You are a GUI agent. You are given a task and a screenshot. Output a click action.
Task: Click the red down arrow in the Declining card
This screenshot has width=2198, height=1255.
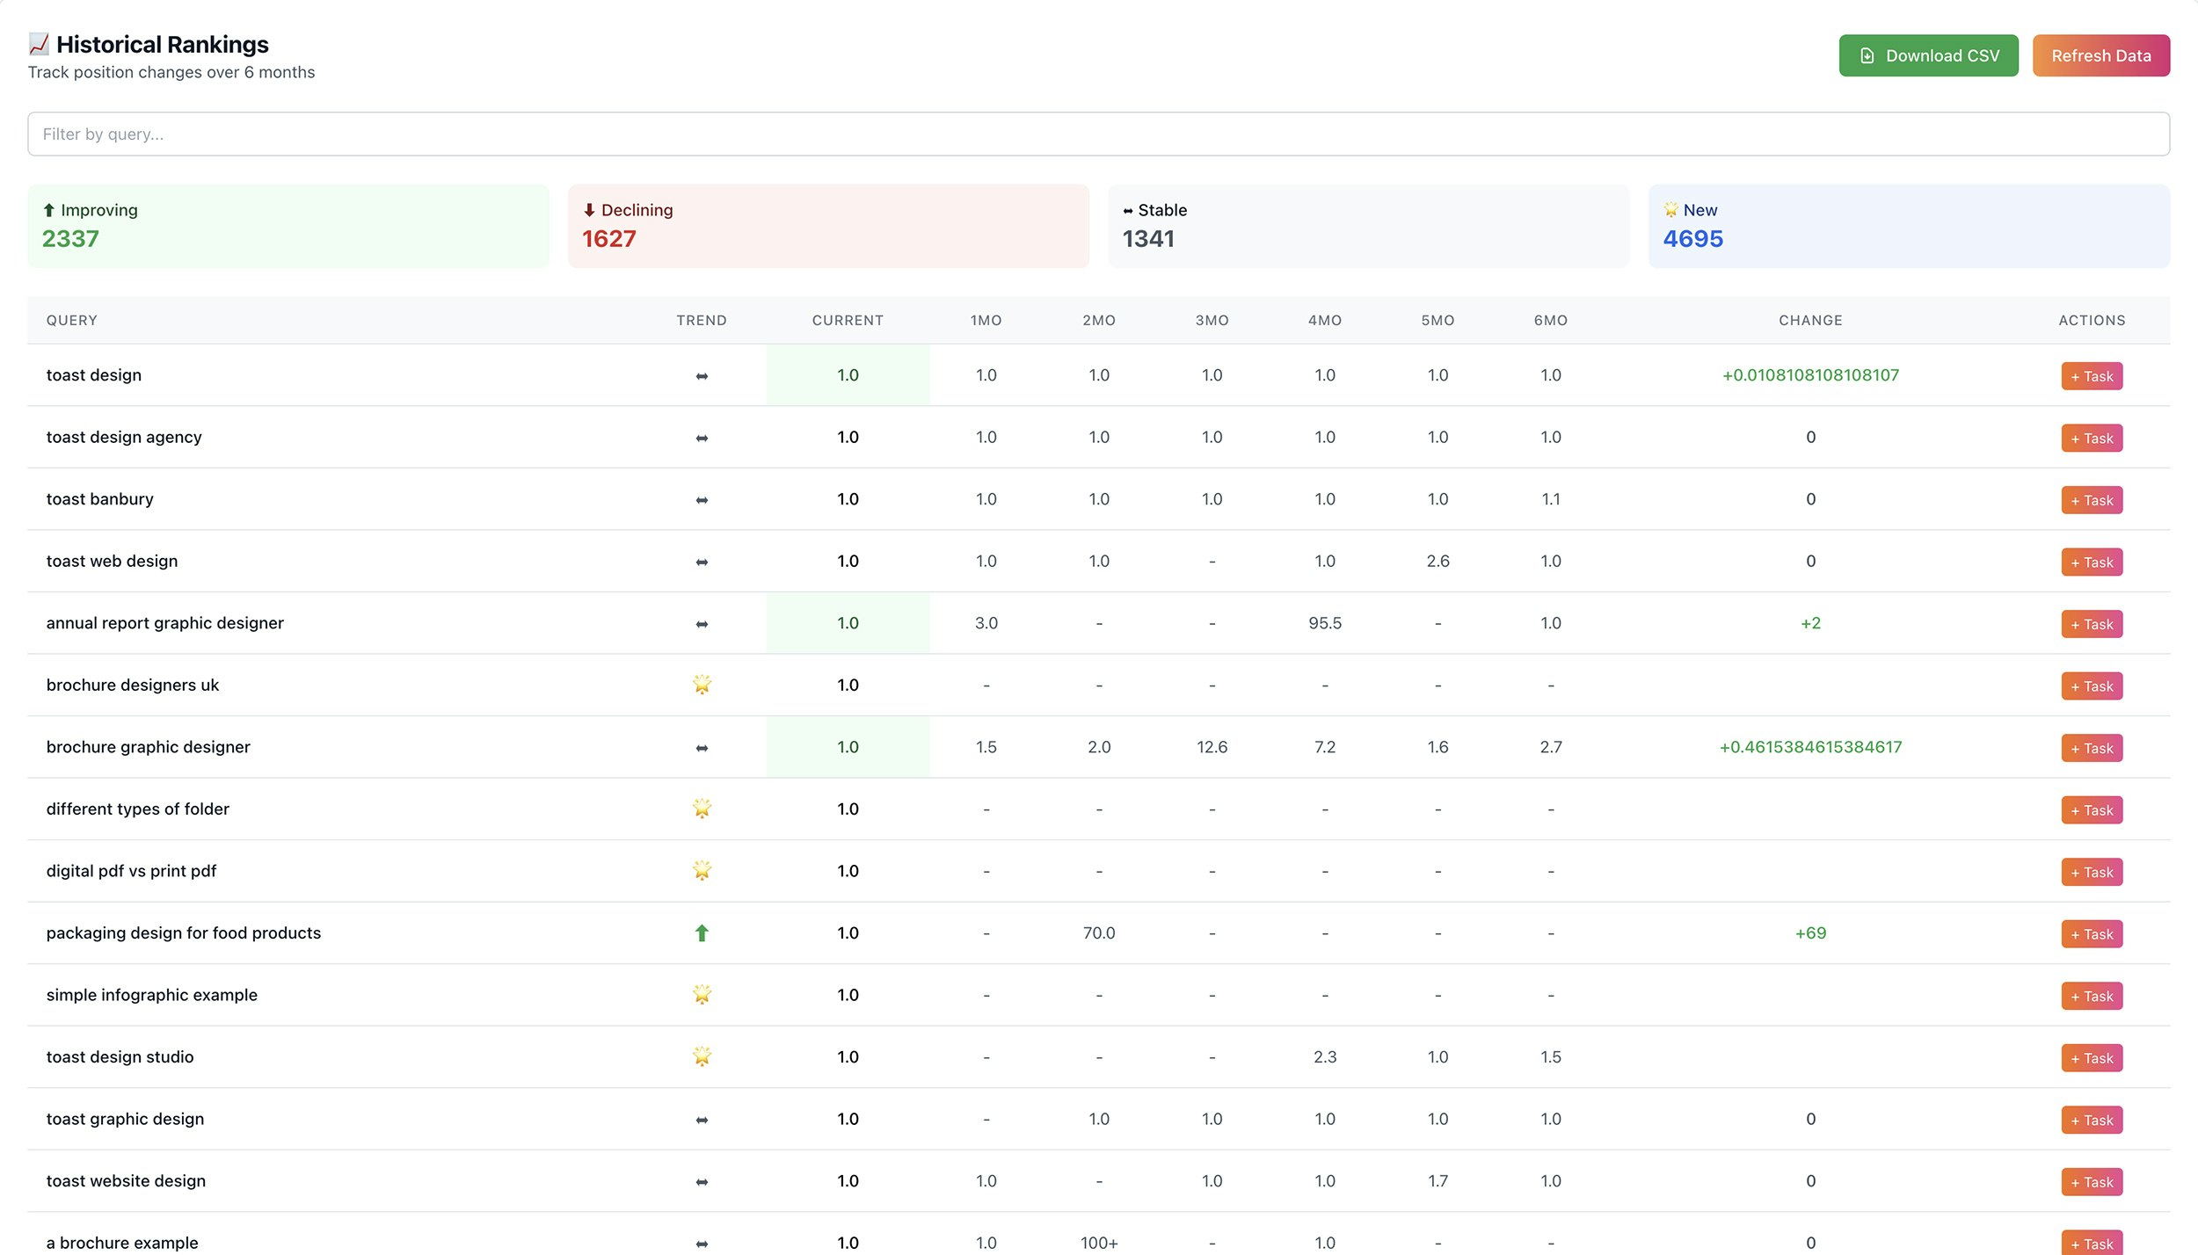(587, 209)
